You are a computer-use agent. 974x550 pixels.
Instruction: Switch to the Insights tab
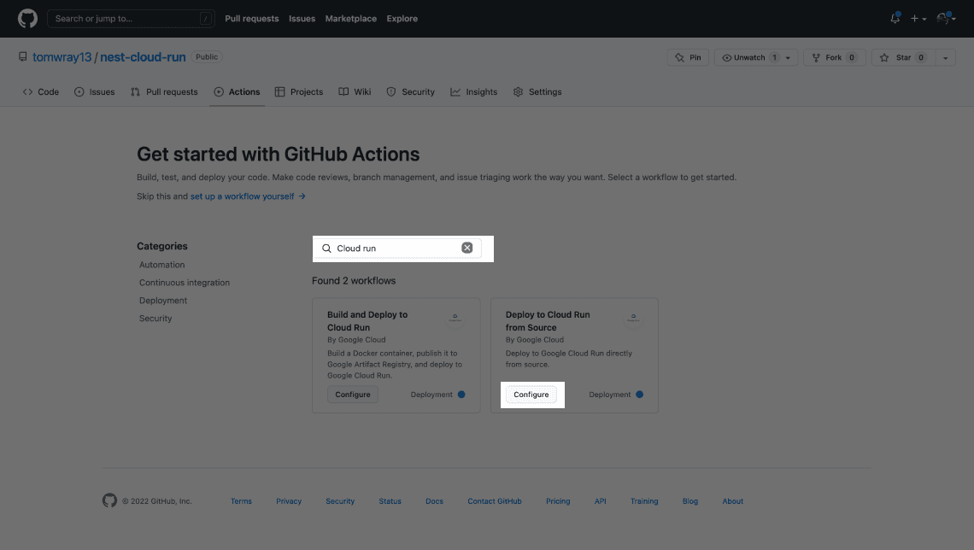[474, 92]
